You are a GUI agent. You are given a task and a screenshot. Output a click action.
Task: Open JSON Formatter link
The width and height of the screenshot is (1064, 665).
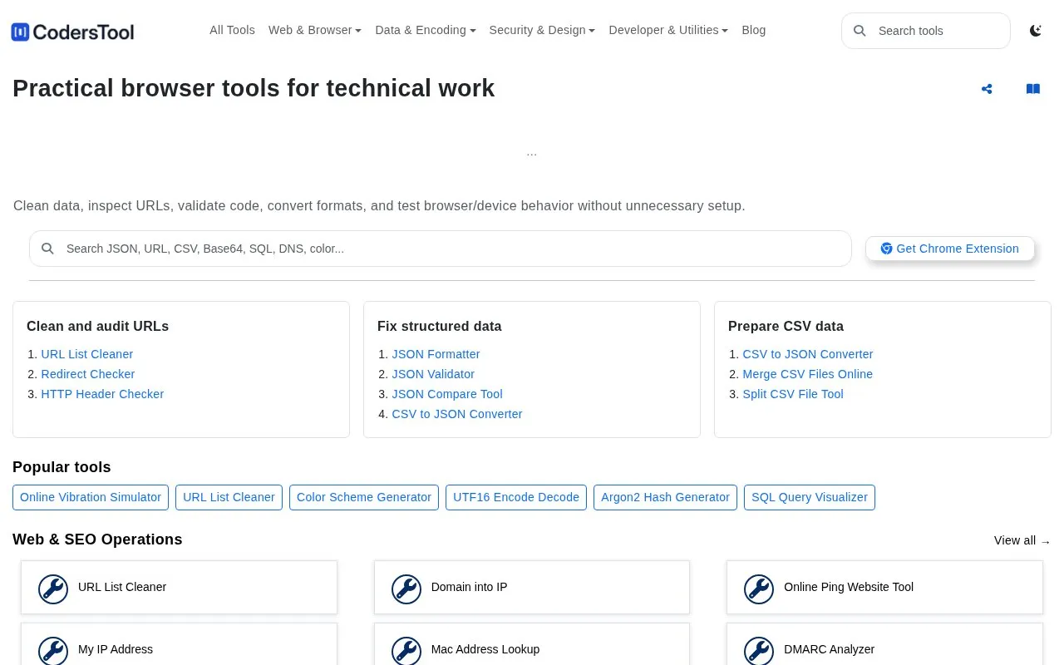tap(436, 354)
